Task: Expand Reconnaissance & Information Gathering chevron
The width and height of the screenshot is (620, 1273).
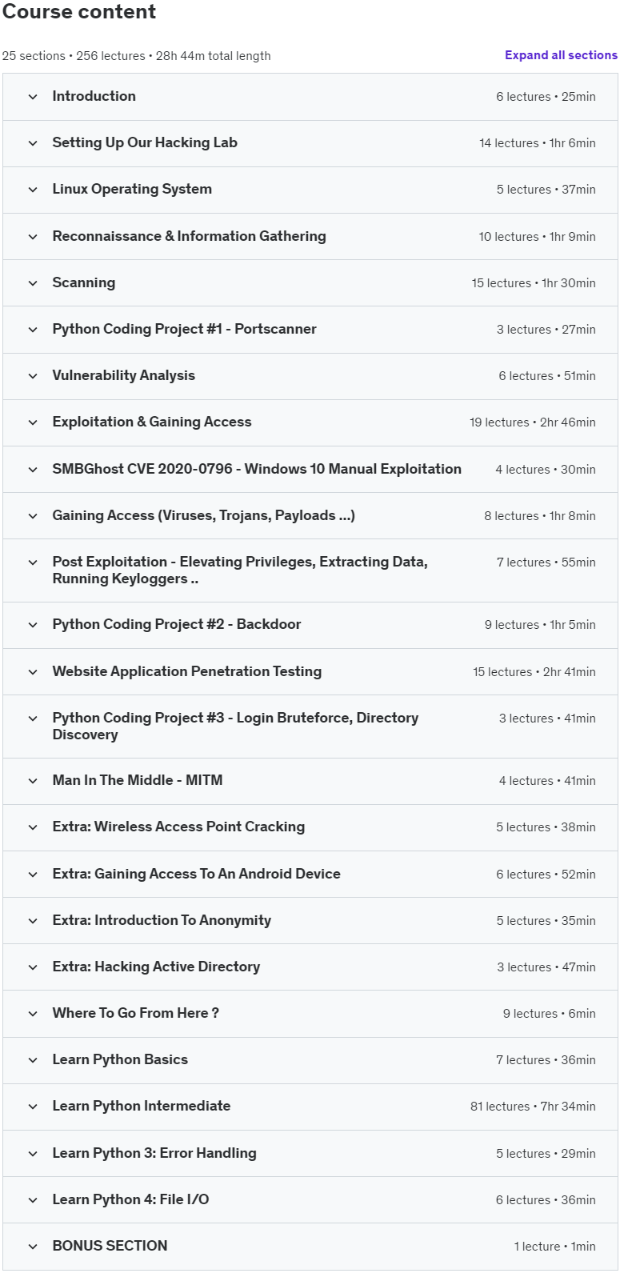Action: pos(33,237)
